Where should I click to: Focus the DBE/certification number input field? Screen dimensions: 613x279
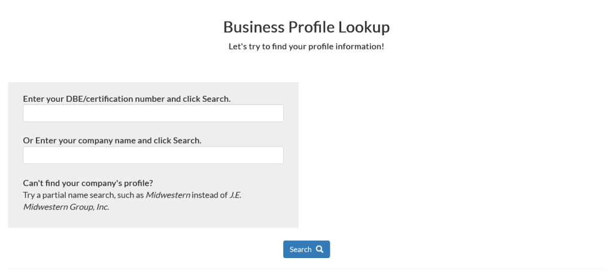tap(153, 113)
